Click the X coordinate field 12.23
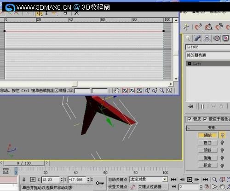230x191 pixels. point(51,179)
